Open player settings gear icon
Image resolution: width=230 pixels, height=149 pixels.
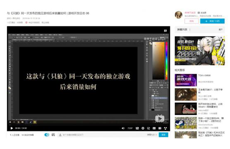point(143,128)
